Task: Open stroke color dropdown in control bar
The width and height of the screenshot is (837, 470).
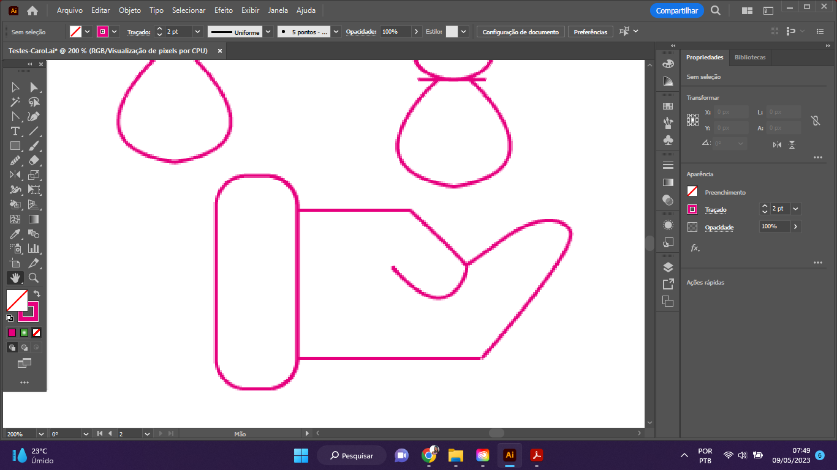Action: [115, 31]
